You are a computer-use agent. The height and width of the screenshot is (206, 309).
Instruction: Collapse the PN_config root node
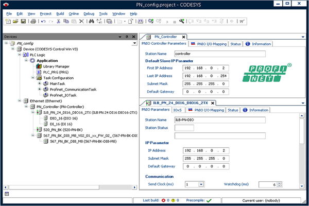pyautogui.click(x=6, y=43)
